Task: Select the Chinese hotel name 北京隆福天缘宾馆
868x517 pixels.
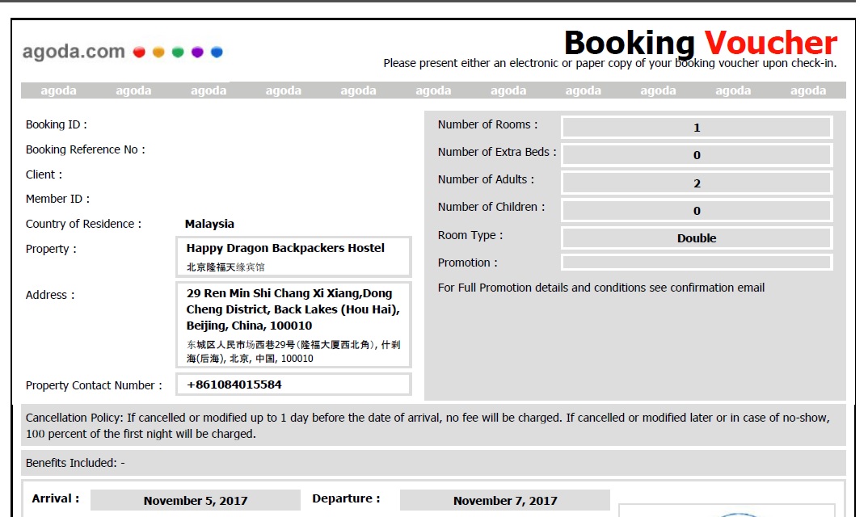Action: 225,267
